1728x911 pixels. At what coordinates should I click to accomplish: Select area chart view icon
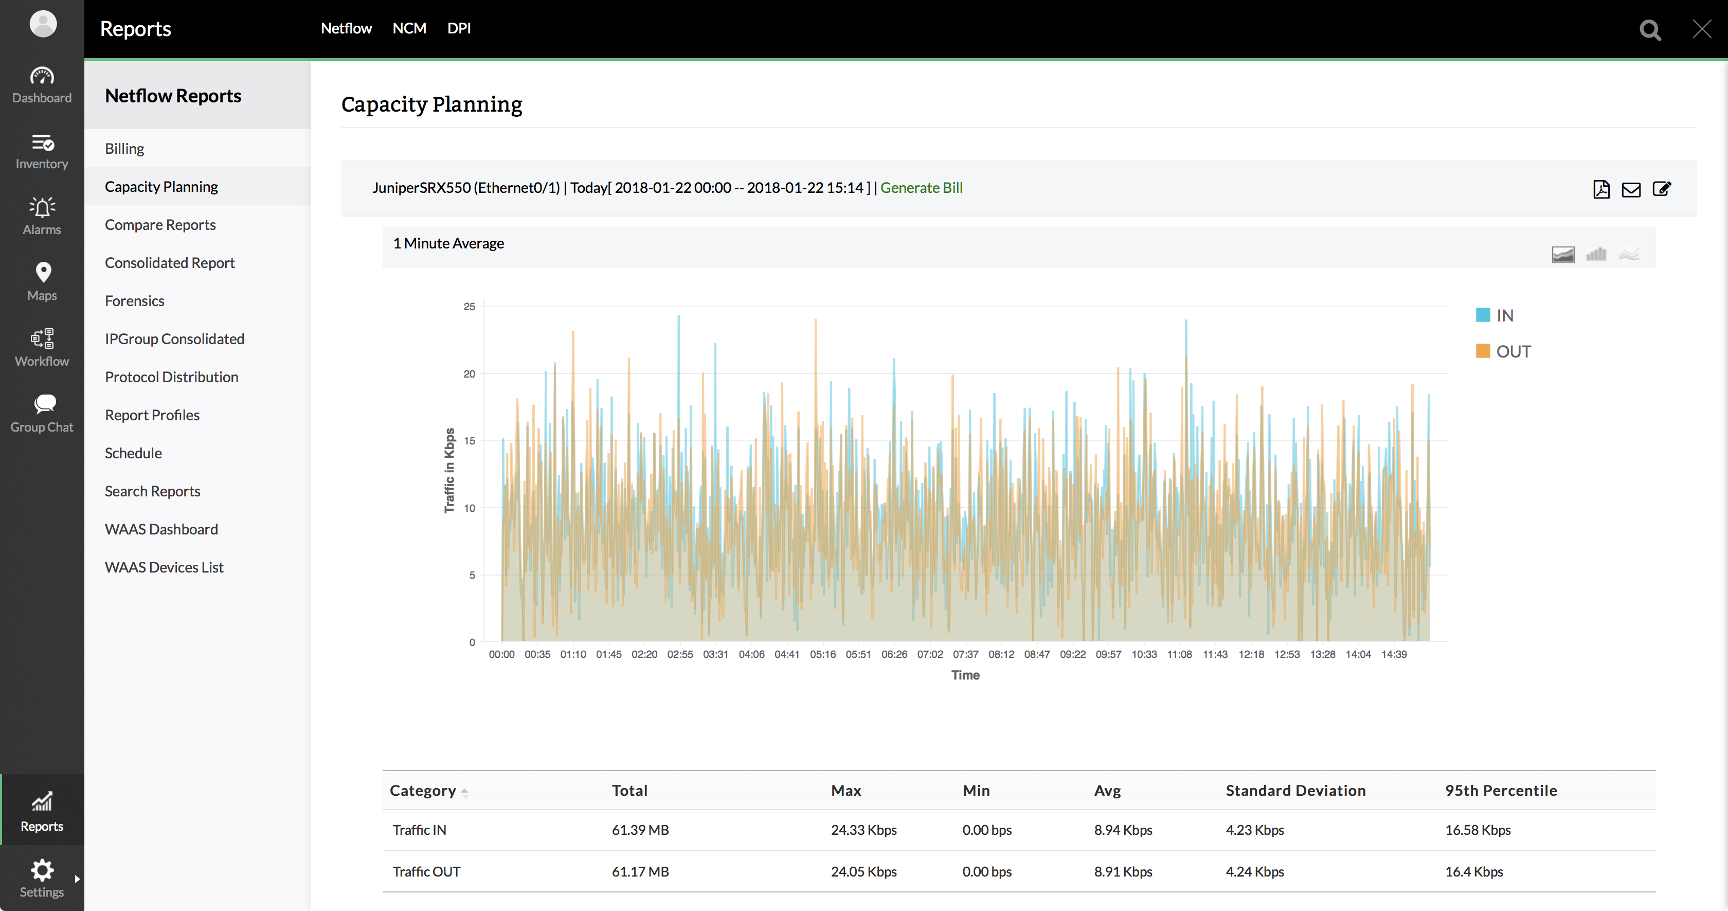pos(1562,254)
